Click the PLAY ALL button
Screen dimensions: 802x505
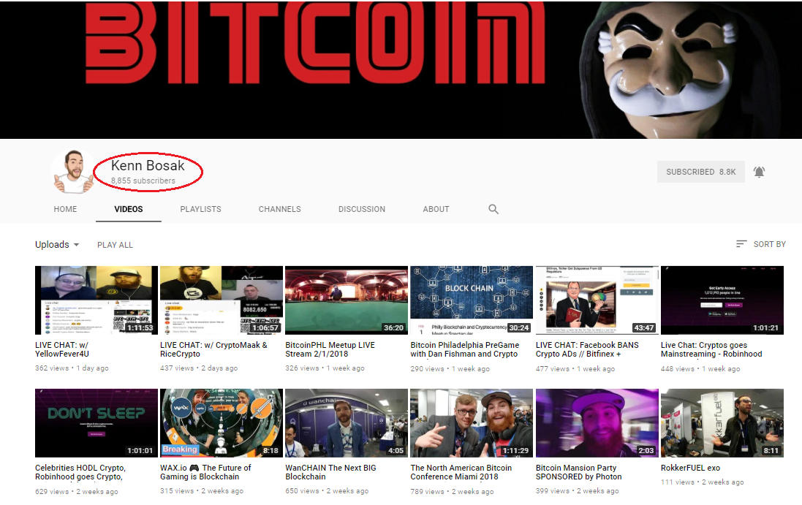coord(115,245)
